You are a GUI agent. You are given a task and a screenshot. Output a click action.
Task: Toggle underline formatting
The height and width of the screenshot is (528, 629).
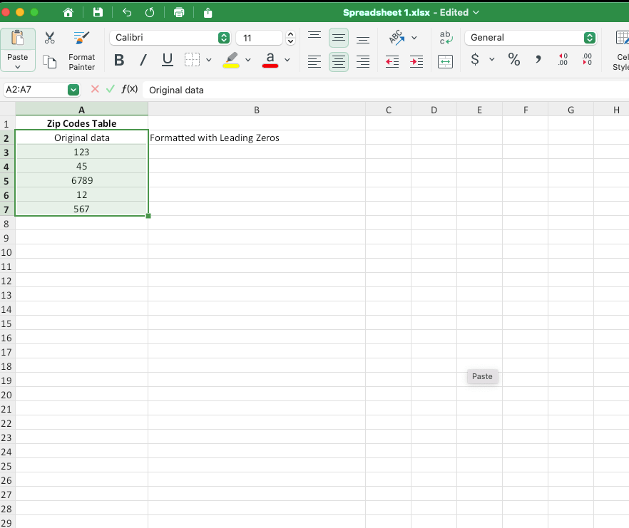coord(167,60)
